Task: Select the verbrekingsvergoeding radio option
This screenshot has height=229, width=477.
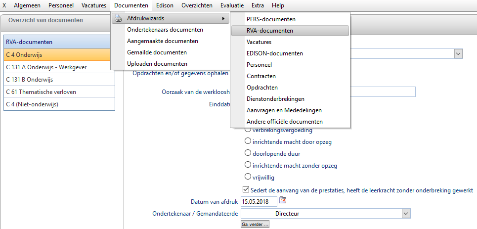Action: pyautogui.click(x=248, y=131)
